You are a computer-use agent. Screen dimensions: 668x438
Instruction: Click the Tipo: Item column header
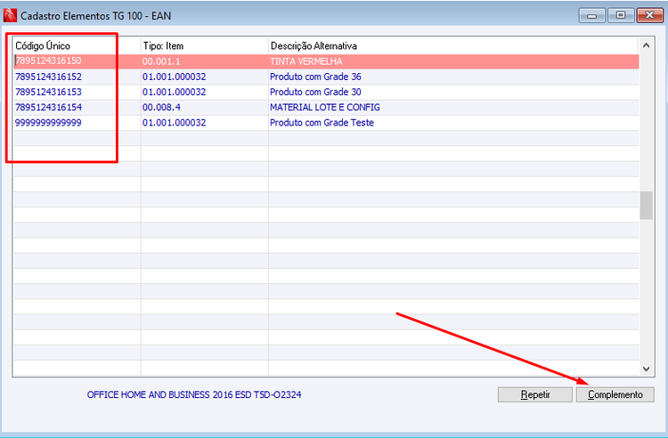coord(163,45)
